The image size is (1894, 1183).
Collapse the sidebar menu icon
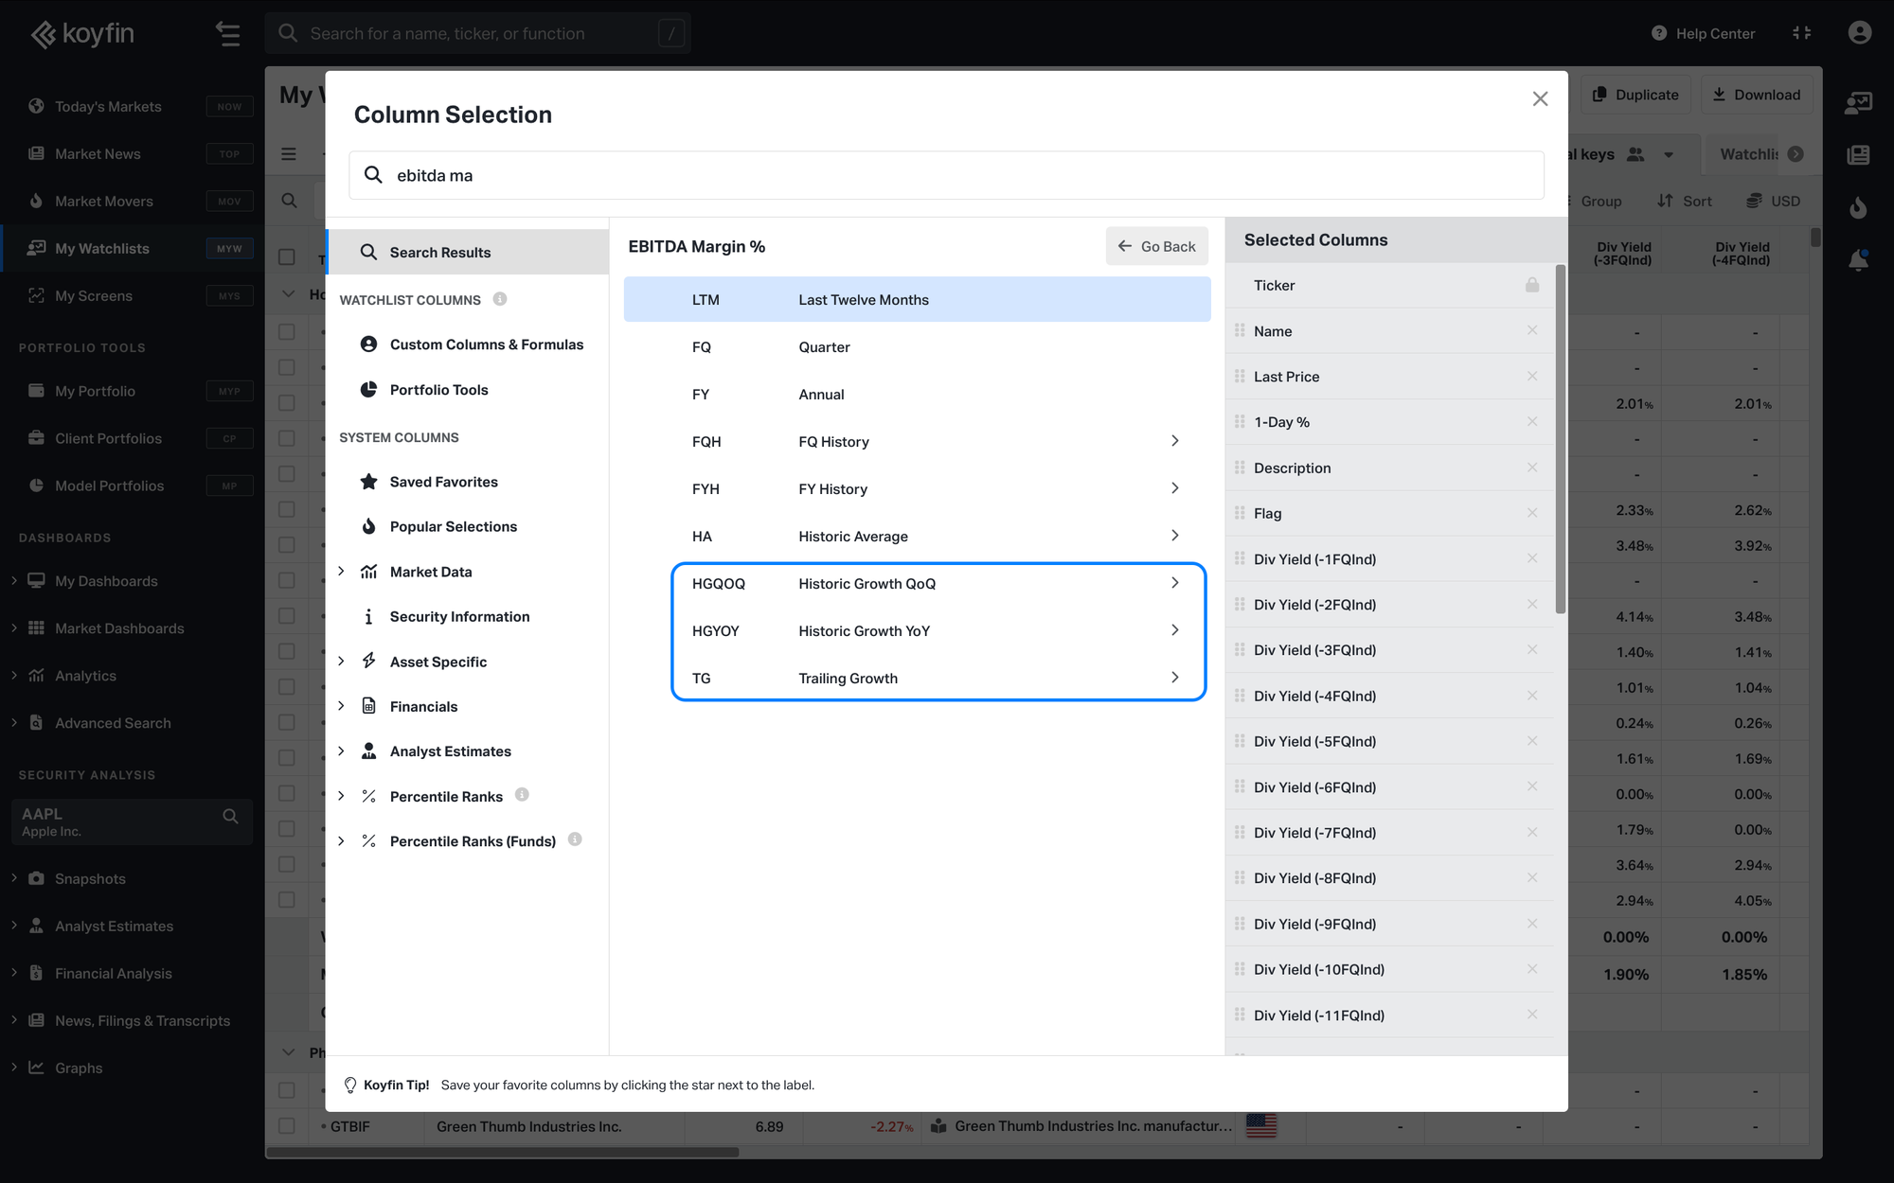pos(227,34)
